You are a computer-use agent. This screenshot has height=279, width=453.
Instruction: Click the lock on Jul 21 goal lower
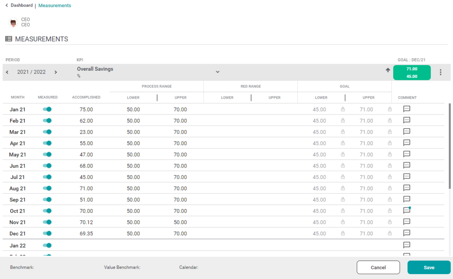[x=343, y=177]
